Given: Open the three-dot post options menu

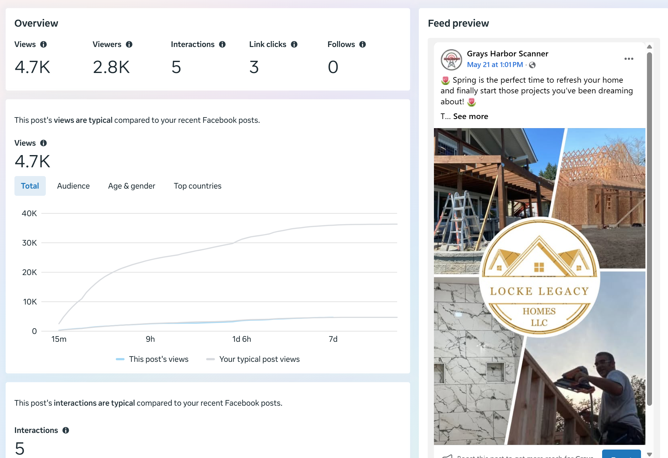Looking at the screenshot, I should [629, 59].
